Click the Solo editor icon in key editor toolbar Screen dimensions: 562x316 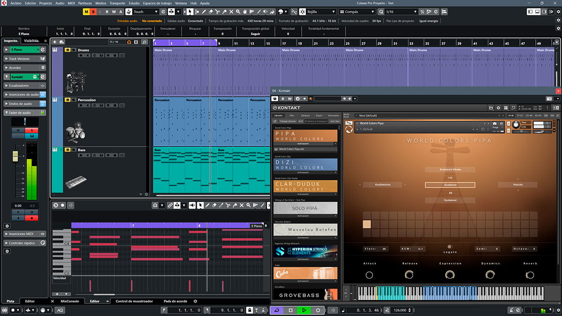(56, 205)
